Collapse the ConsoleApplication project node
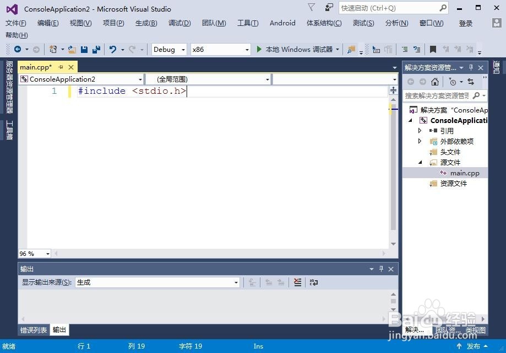The width and height of the screenshot is (506, 353). click(x=410, y=120)
